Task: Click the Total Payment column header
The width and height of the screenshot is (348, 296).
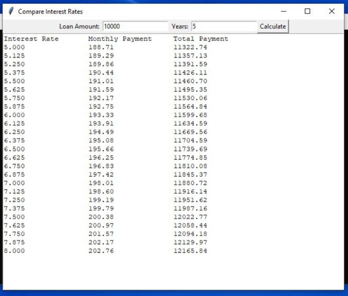Action: 200,39
